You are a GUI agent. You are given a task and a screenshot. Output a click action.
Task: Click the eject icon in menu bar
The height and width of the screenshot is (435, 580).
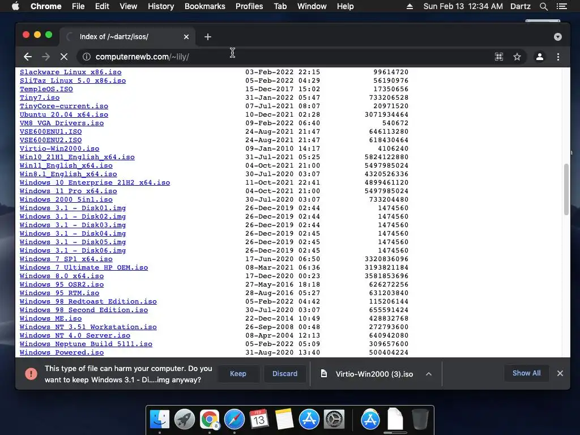click(410, 6)
